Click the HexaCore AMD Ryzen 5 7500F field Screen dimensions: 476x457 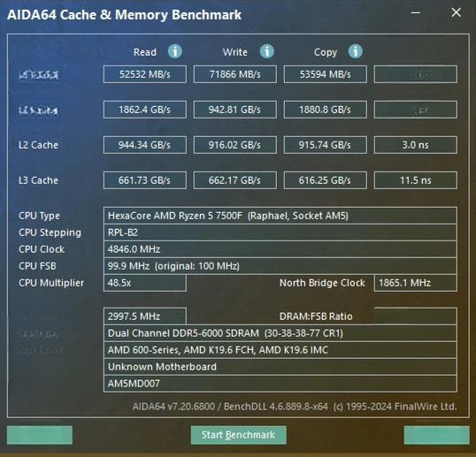click(x=280, y=216)
